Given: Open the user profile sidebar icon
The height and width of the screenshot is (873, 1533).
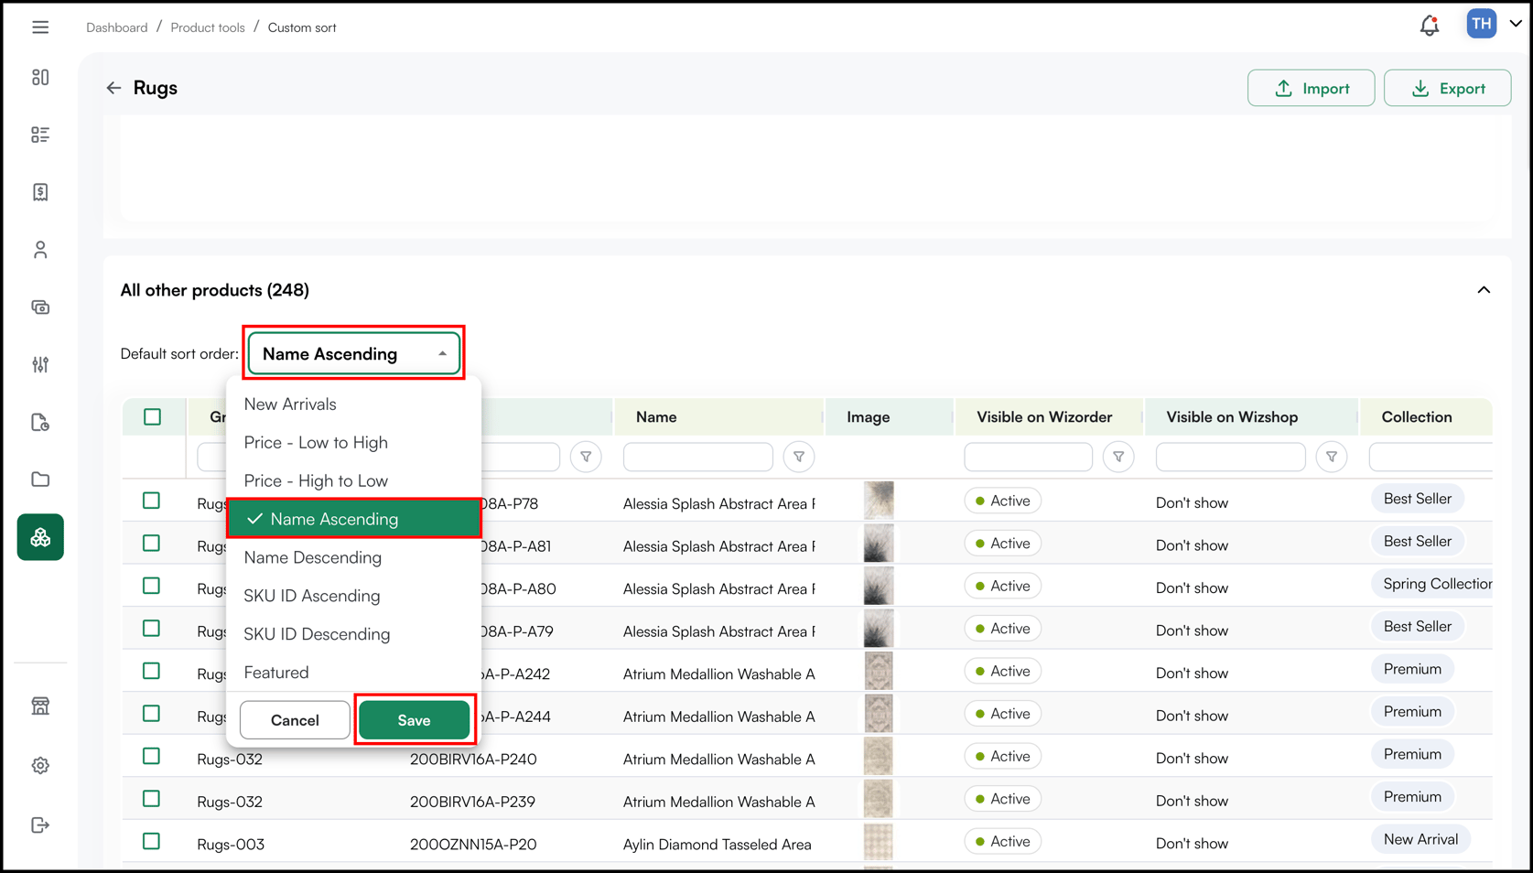Looking at the screenshot, I should 40,250.
